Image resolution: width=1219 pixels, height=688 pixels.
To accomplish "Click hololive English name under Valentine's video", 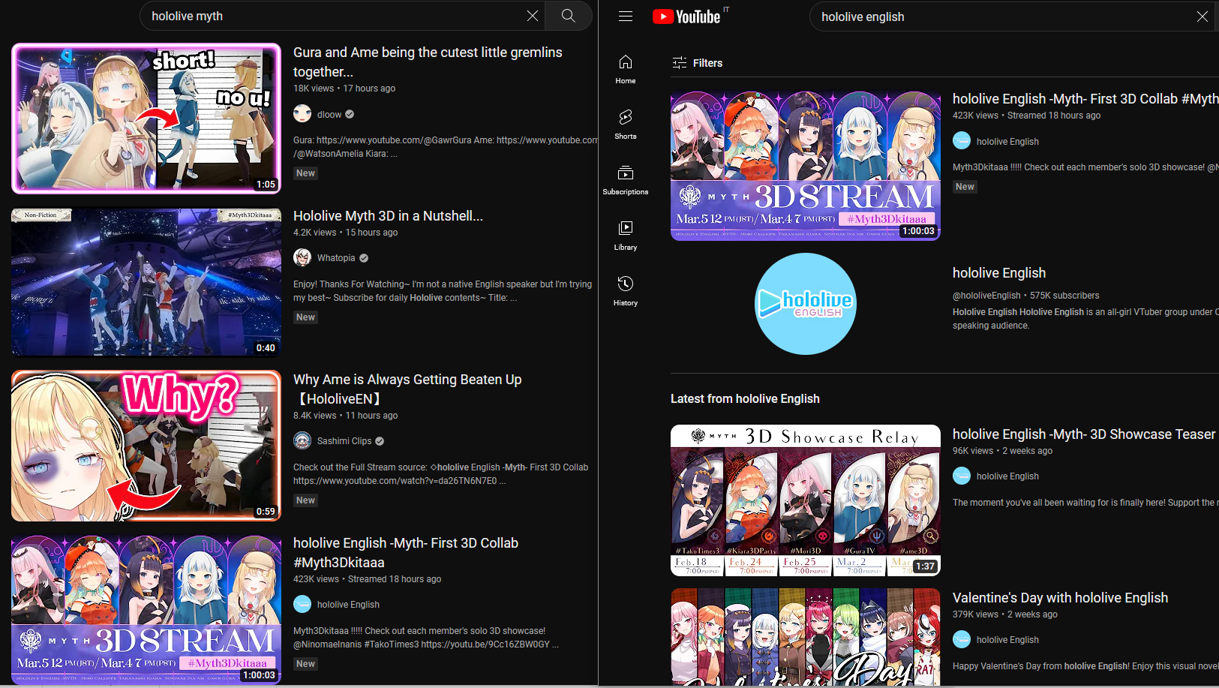I will click(1007, 640).
